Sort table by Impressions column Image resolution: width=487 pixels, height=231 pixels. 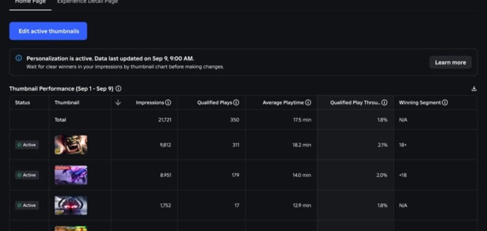pos(150,103)
